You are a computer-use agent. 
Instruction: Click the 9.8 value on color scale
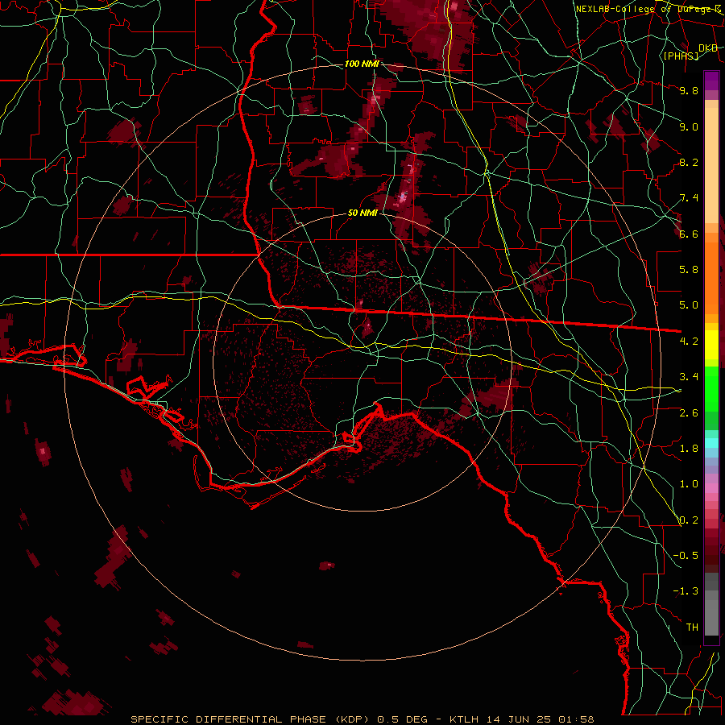689,90
